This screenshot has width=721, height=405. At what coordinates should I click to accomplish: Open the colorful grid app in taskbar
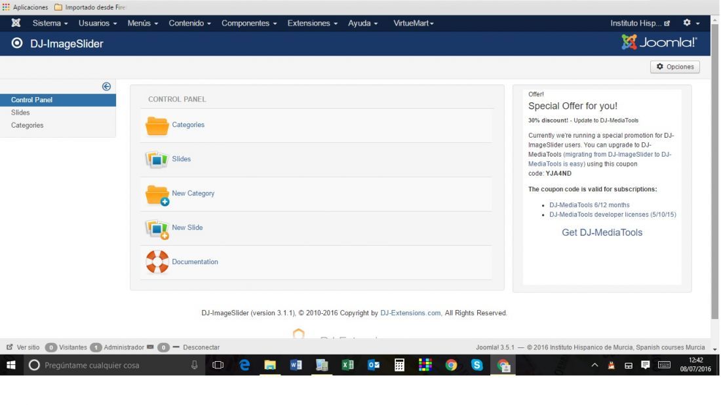click(x=425, y=365)
